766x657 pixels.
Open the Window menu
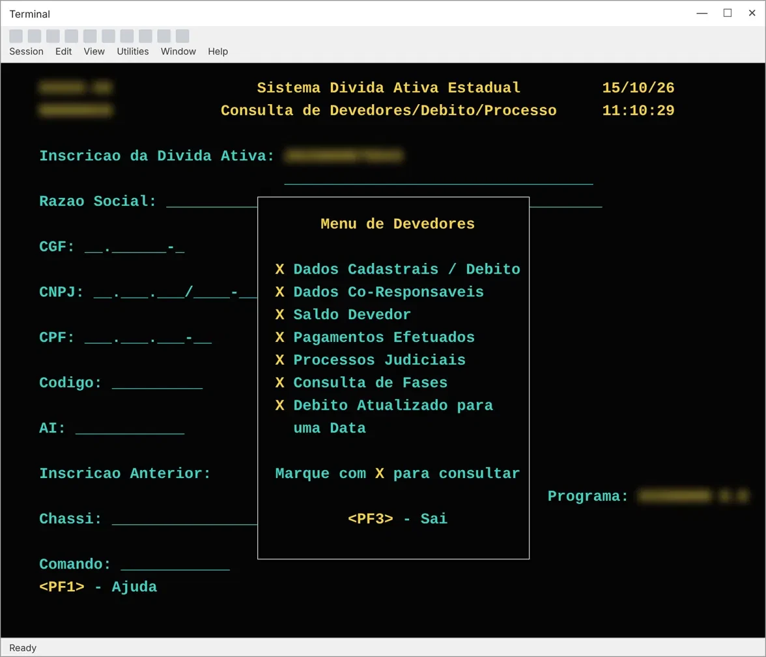[x=178, y=51]
